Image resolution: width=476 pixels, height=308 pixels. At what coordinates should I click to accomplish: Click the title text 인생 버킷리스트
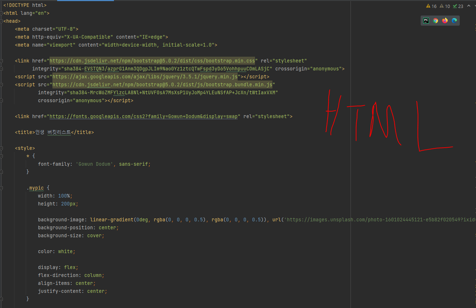[53, 132]
